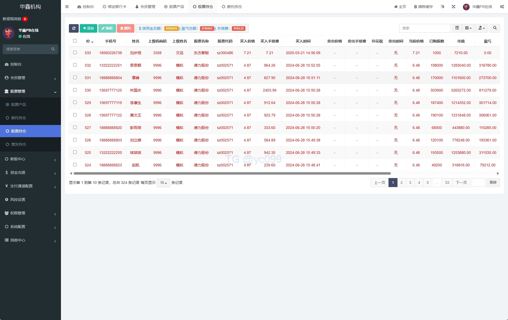Tick the checkbox for row ID 528

click(75, 115)
